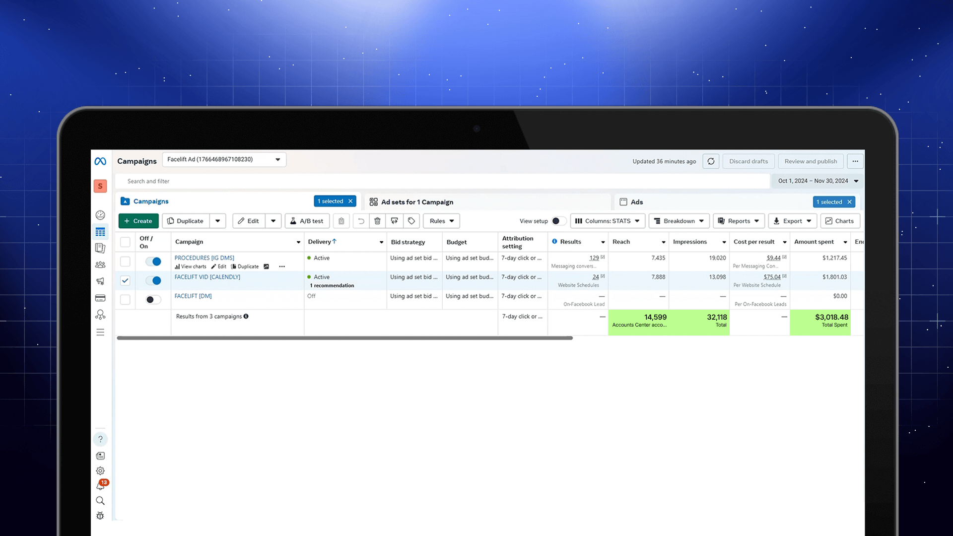This screenshot has height=536, width=953.
Task: Switch to the Ad sets for 1 Campaign tab
Action: pyautogui.click(x=417, y=202)
